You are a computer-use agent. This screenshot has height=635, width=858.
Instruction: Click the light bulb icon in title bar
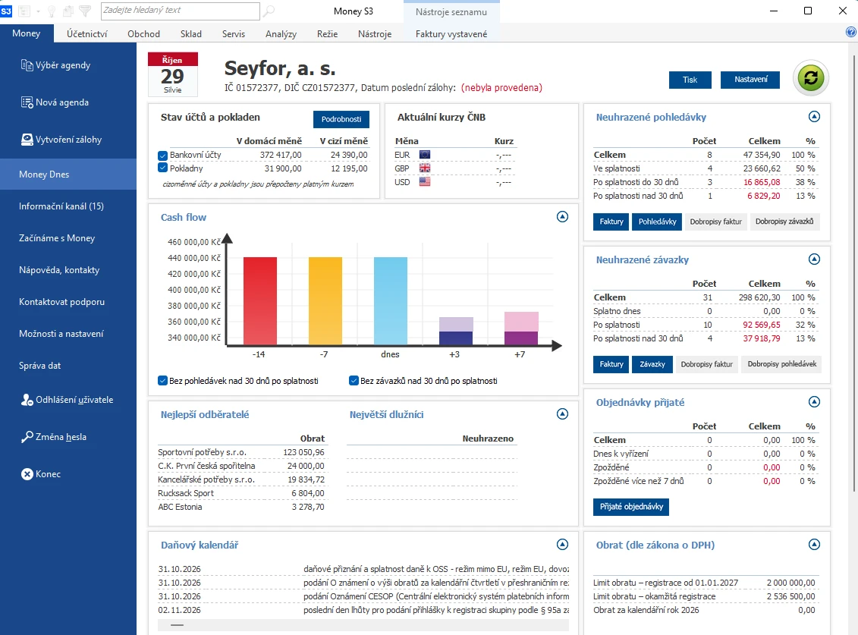click(52, 11)
